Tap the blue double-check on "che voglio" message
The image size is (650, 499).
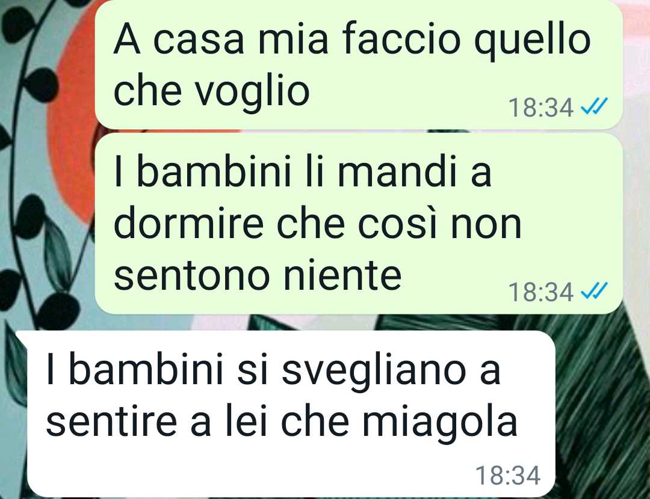[594, 106]
